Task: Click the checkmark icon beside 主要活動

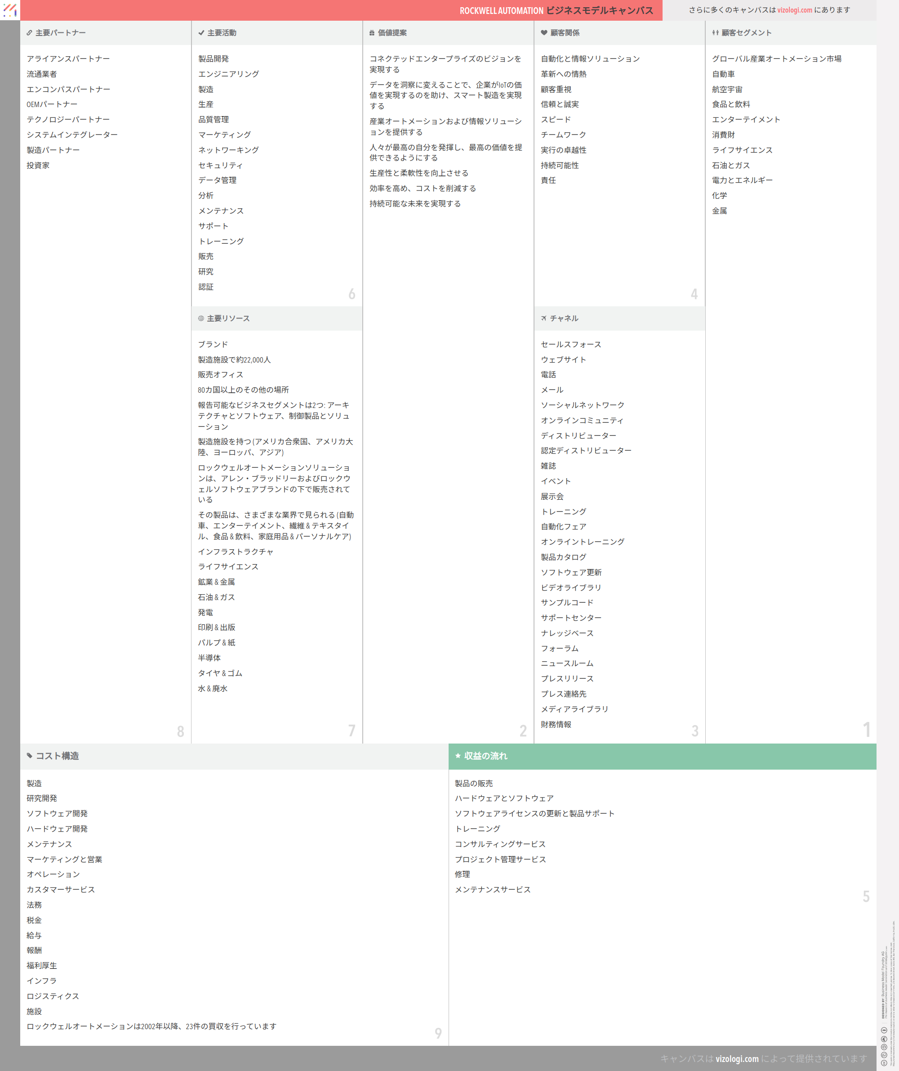Action: [x=201, y=33]
